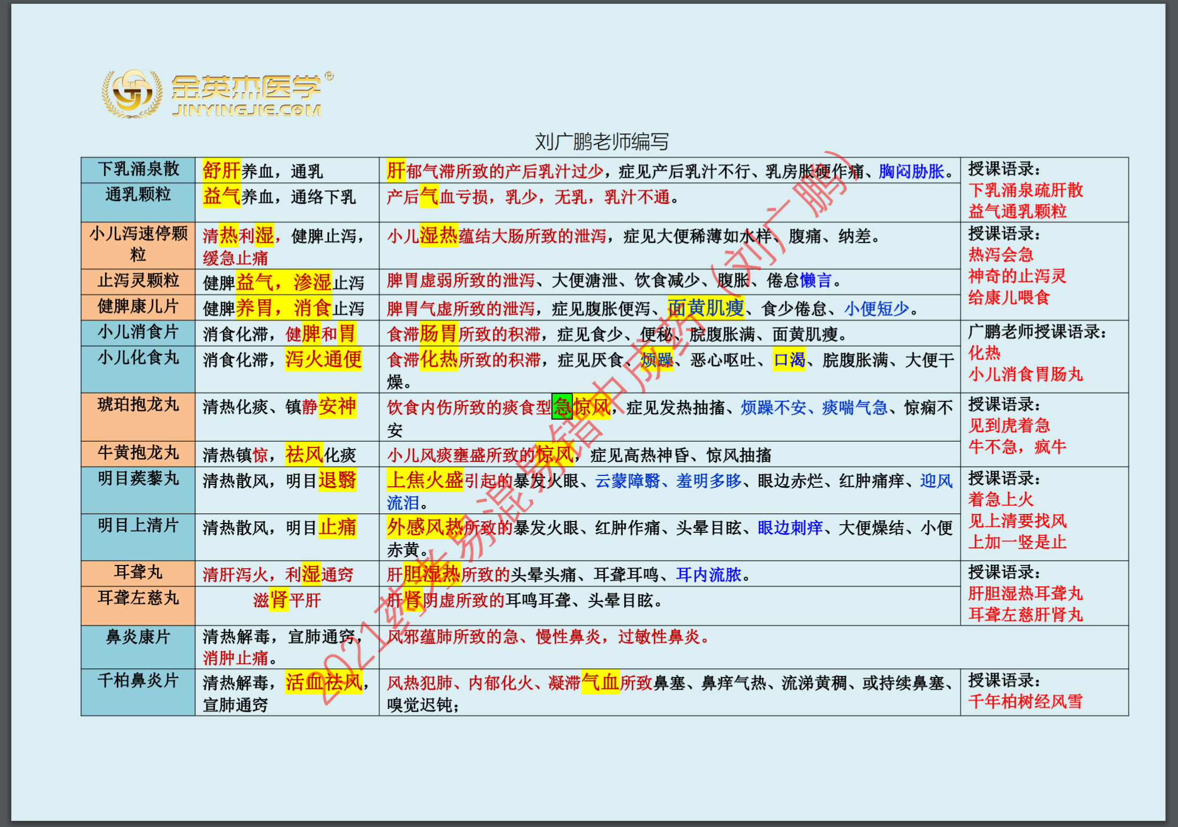Select the 健脾康儿片 name cell

click(x=138, y=307)
